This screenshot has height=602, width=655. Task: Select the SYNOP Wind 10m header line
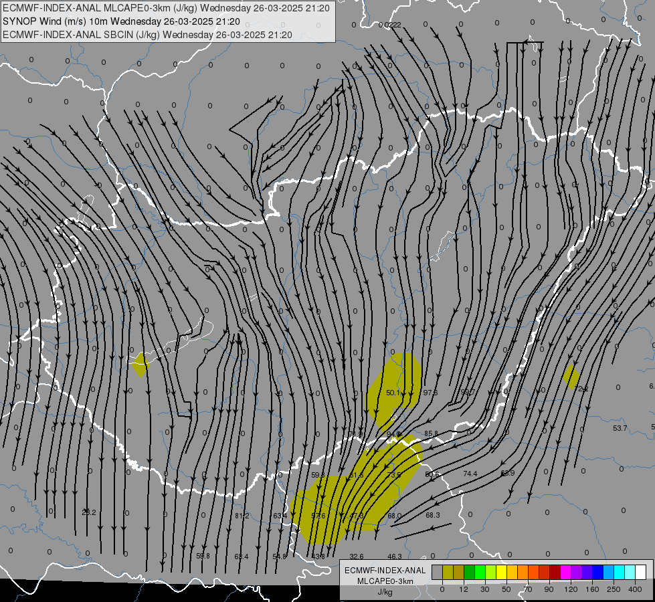point(121,21)
